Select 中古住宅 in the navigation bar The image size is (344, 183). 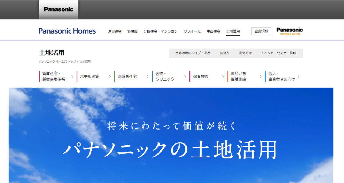[213, 31]
